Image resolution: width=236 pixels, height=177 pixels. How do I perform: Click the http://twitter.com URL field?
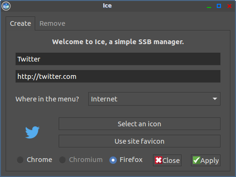click(118, 77)
